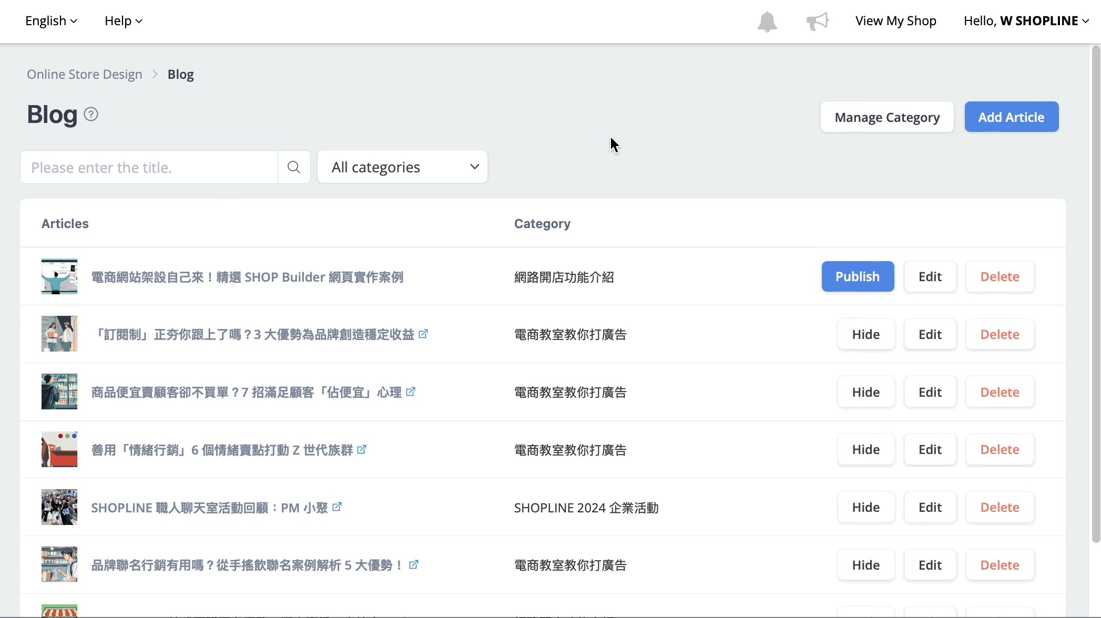Open article title 商品便宜賣顧客卻不買單
Image resolution: width=1101 pixels, height=618 pixels.
pos(247,393)
